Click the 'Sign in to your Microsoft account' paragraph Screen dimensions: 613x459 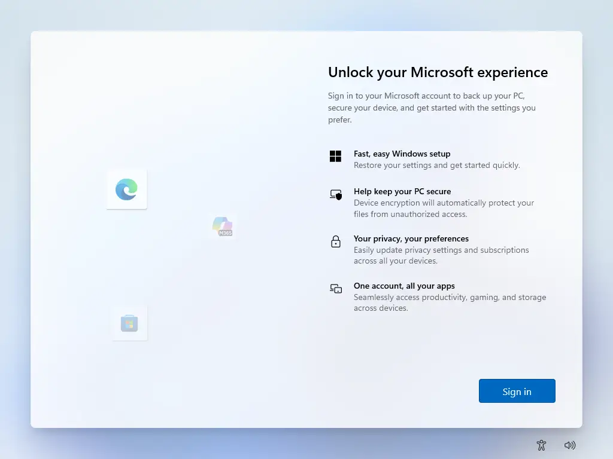click(x=432, y=108)
